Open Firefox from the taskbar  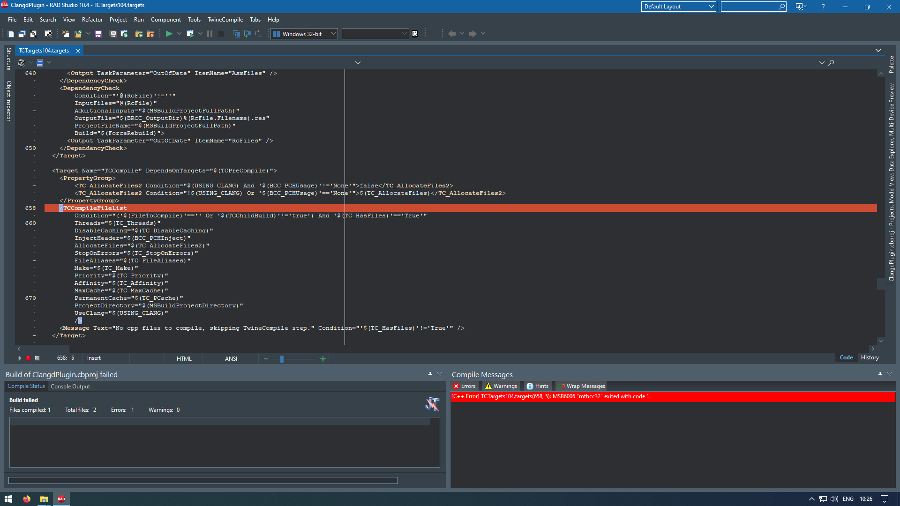point(27,499)
